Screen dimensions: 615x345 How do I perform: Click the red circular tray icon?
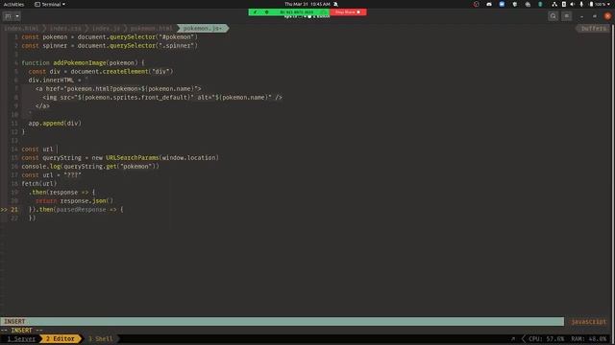(477, 4)
